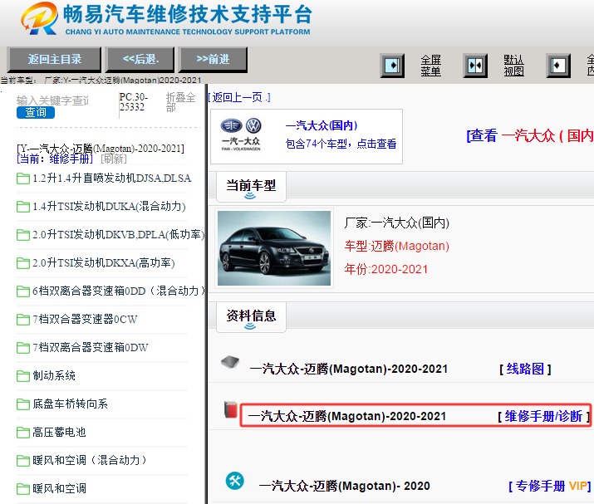Select the 资料信息 tab

coord(251,317)
